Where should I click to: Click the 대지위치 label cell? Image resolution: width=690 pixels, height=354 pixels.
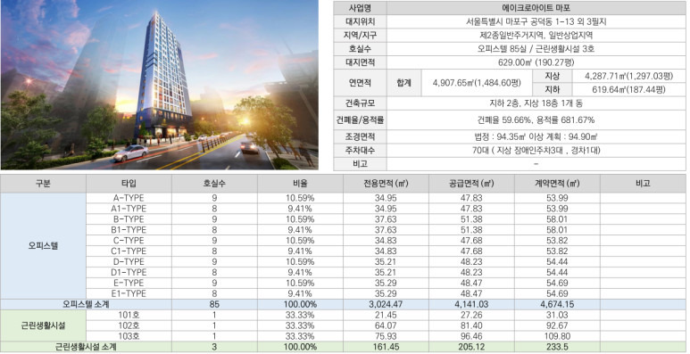click(x=360, y=21)
